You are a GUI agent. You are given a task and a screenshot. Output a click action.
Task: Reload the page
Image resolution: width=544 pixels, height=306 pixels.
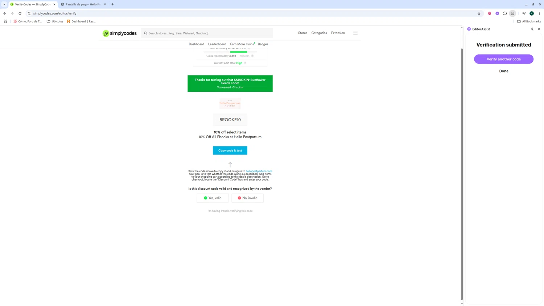point(20,13)
